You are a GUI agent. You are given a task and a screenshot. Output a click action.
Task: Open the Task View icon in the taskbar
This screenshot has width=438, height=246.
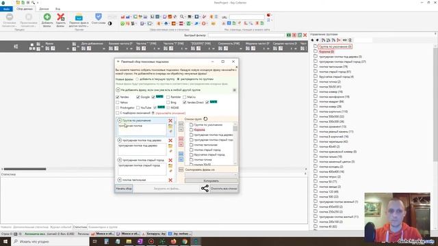tap(95, 241)
